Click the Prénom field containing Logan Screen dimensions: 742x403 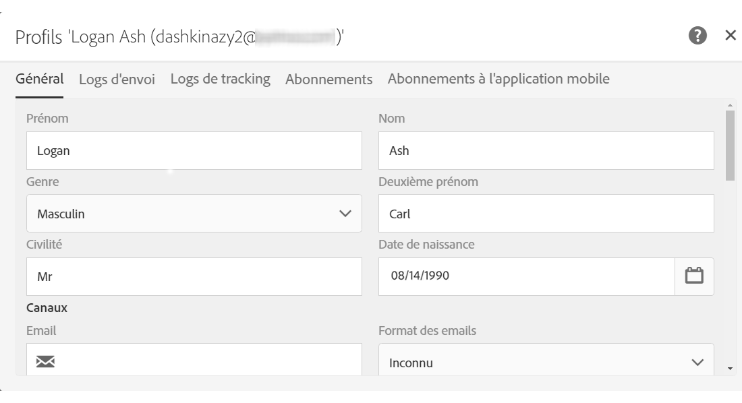point(194,151)
